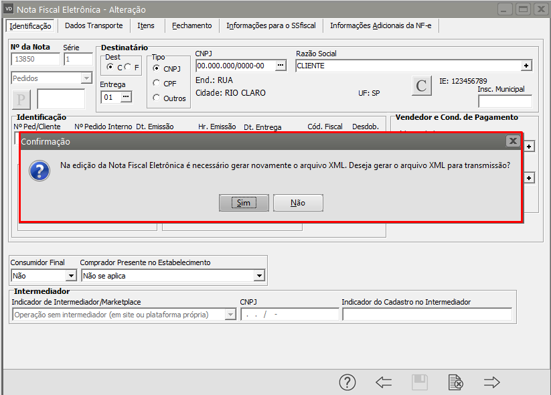Select the CPF radio option

coord(157,84)
